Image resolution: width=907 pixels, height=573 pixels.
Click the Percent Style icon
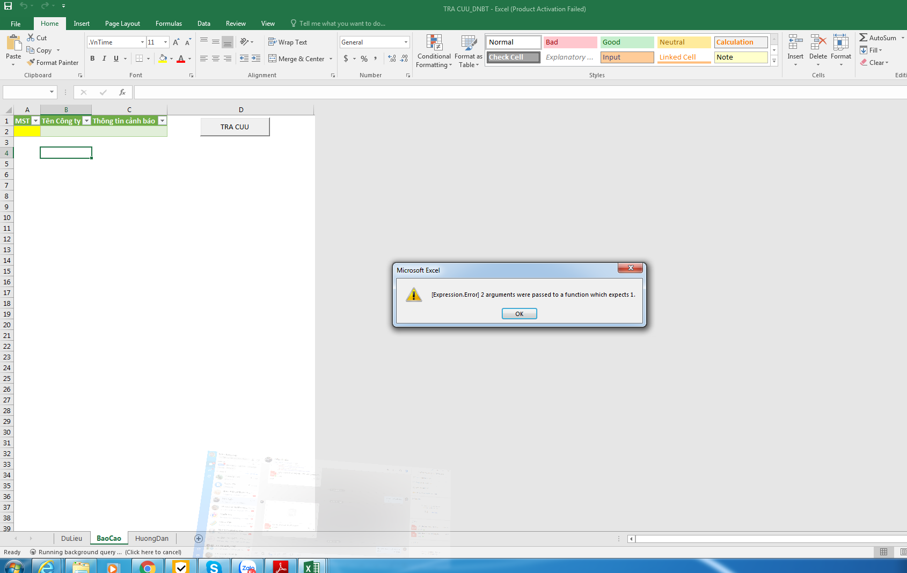coord(364,59)
